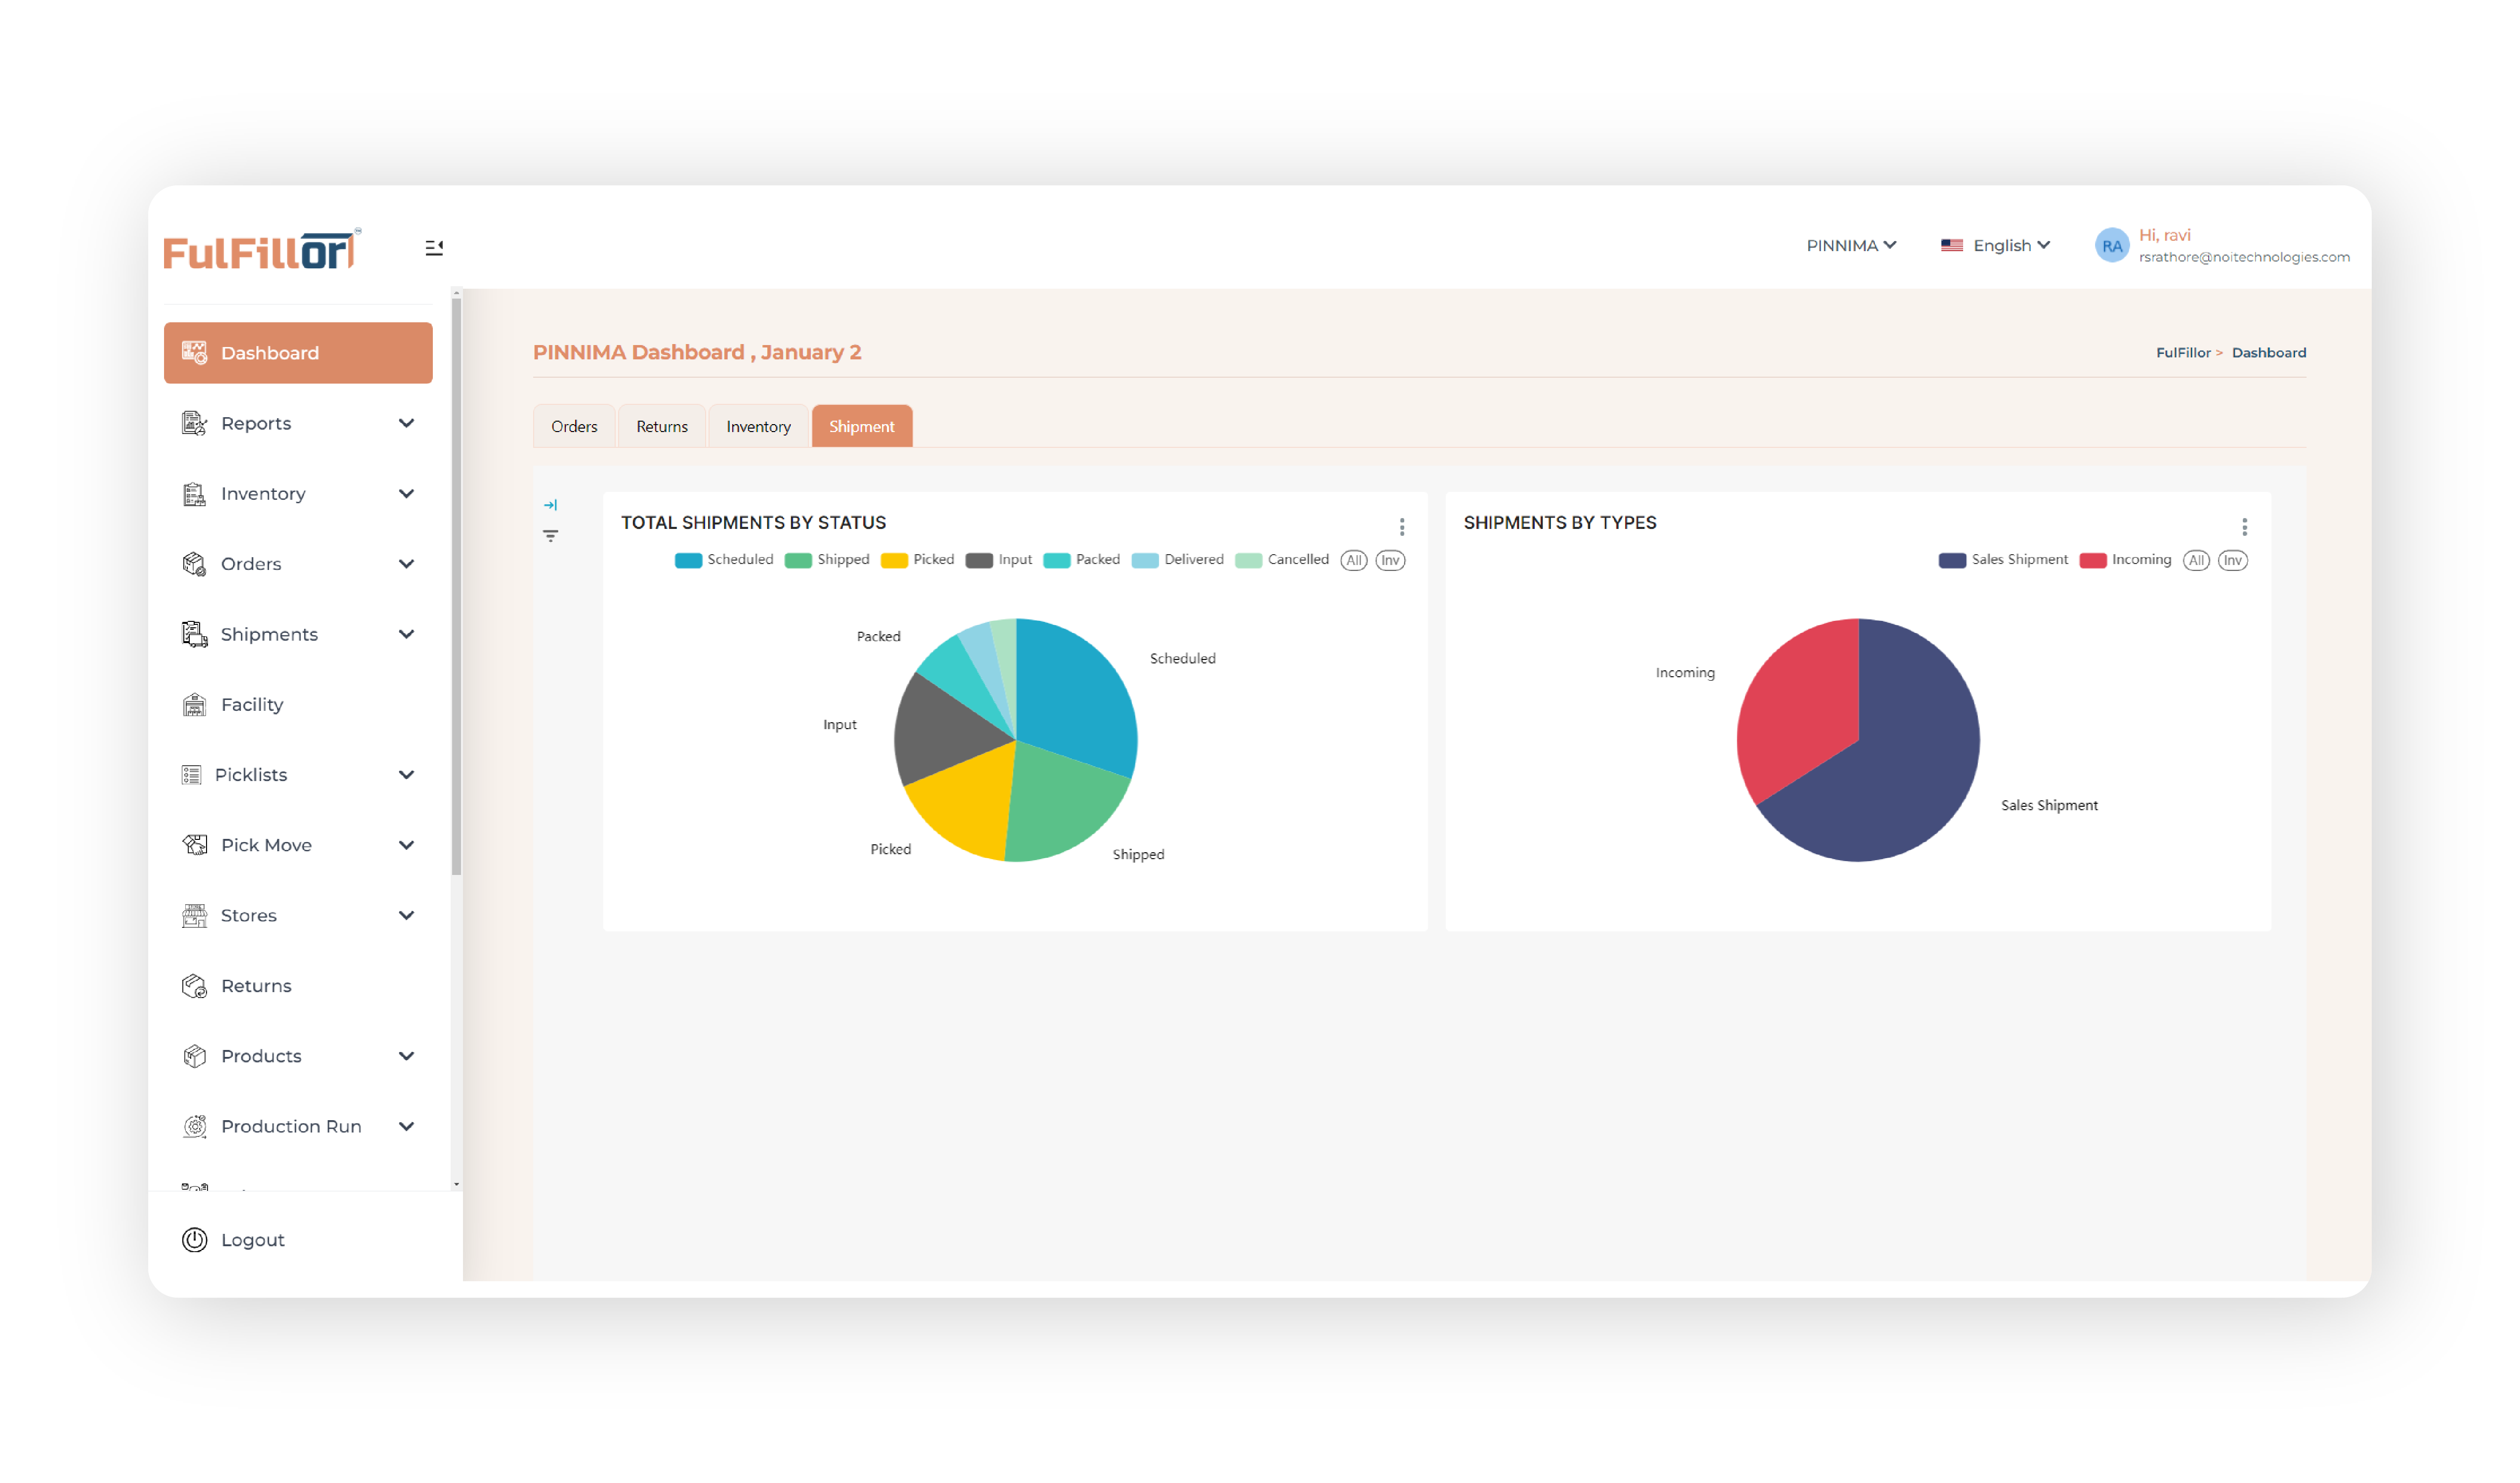This screenshot has height=1483, width=2520.
Task: Click the FulFillor logo
Action: (x=261, y=249)
